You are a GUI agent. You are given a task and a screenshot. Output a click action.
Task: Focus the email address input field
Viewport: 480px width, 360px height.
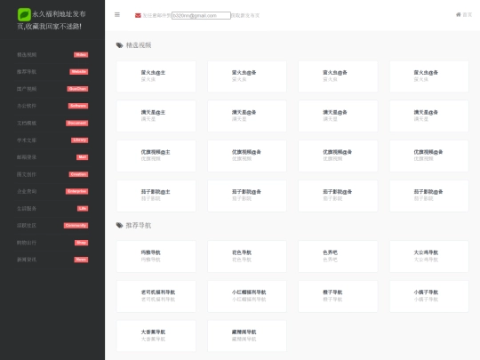coord(201,15)
